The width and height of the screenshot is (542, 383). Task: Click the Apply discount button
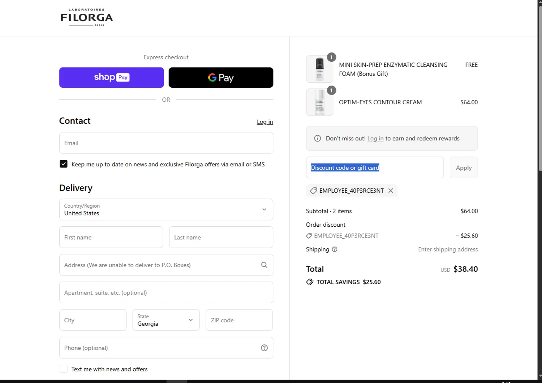pos(464,167)
